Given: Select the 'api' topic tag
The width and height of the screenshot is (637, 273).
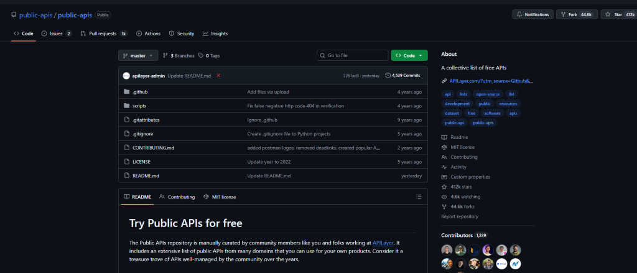Looking at the screenshot, I should pyautogui.click(x=448, y=94).
